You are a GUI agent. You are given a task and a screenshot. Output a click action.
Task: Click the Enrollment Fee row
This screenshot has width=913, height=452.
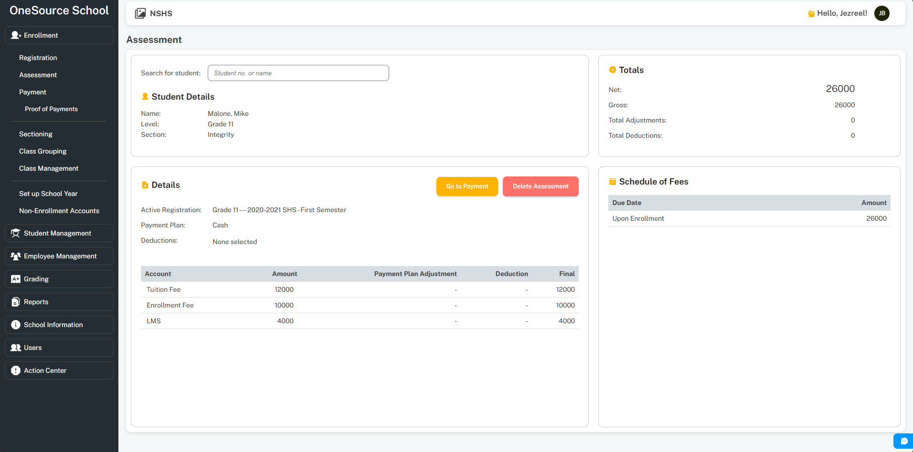[x=360, y=305]
